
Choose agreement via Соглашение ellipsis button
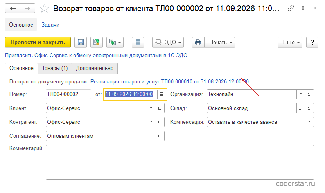point(151,136)
